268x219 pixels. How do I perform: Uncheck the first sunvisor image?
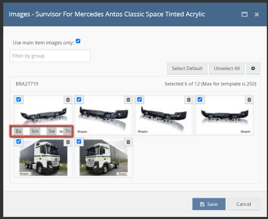19,99
